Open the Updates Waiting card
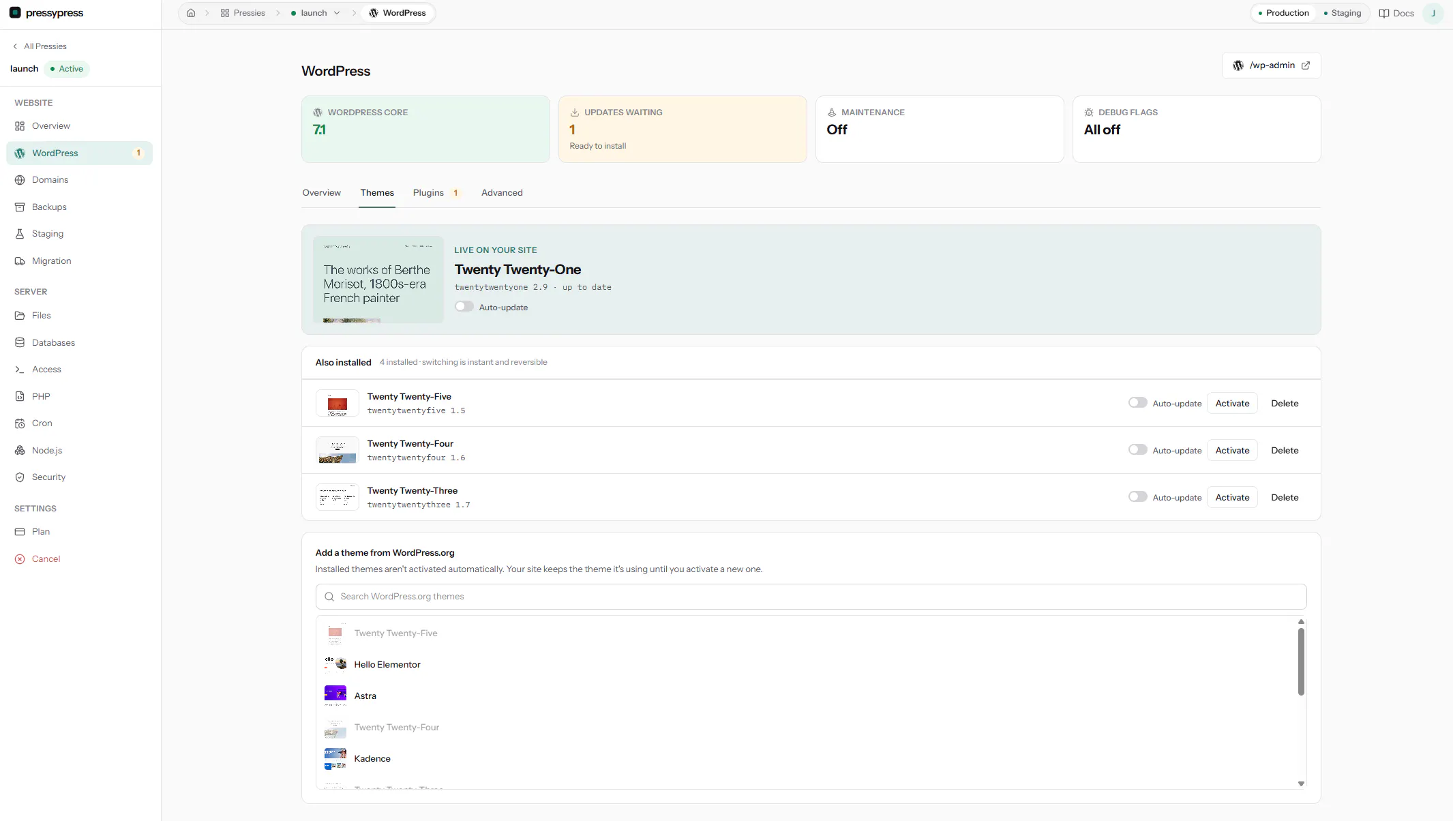 [683, 129]
